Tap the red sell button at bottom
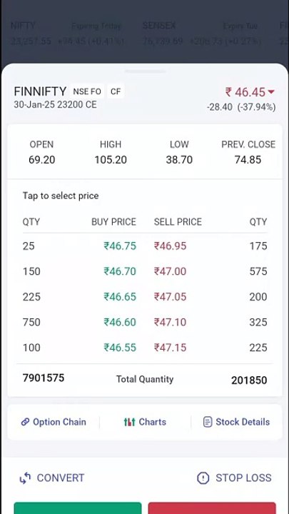289x514 pixels. pos(212,508)
